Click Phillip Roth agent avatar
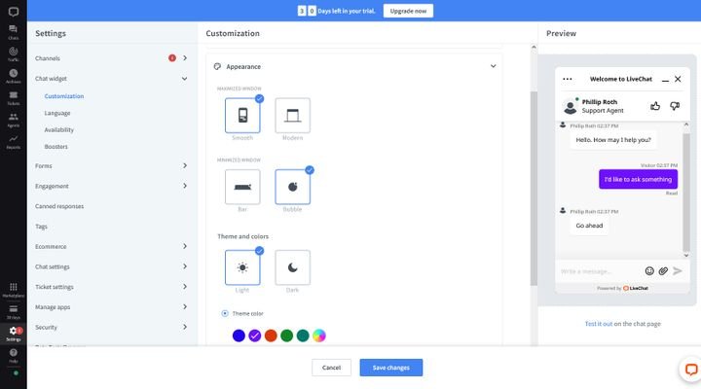Viewport: 701px width, 389px height. (x=570, y=106)
